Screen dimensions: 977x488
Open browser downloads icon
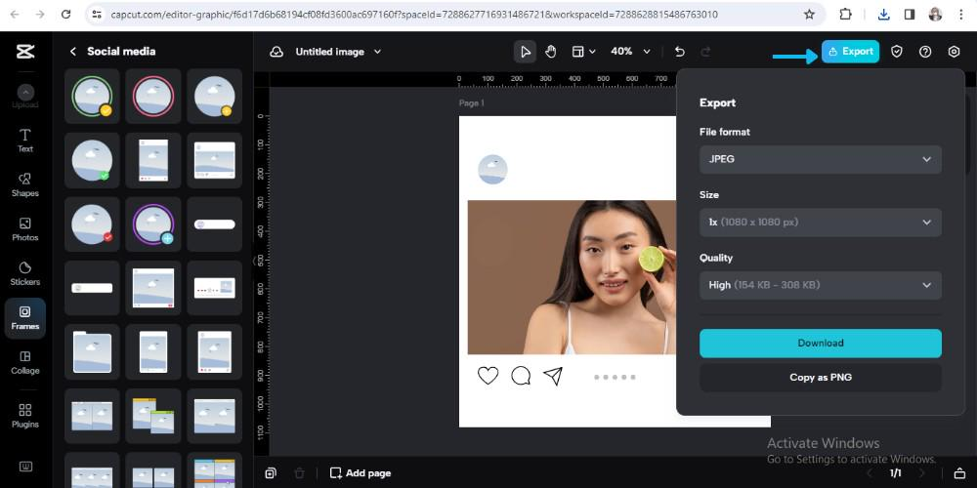click(883, 15)
